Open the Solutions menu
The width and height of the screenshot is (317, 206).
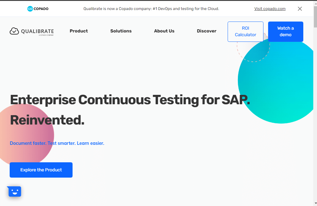click(121, 31)
